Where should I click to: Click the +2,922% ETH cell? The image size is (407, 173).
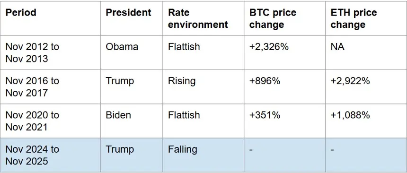pos(366,87)
